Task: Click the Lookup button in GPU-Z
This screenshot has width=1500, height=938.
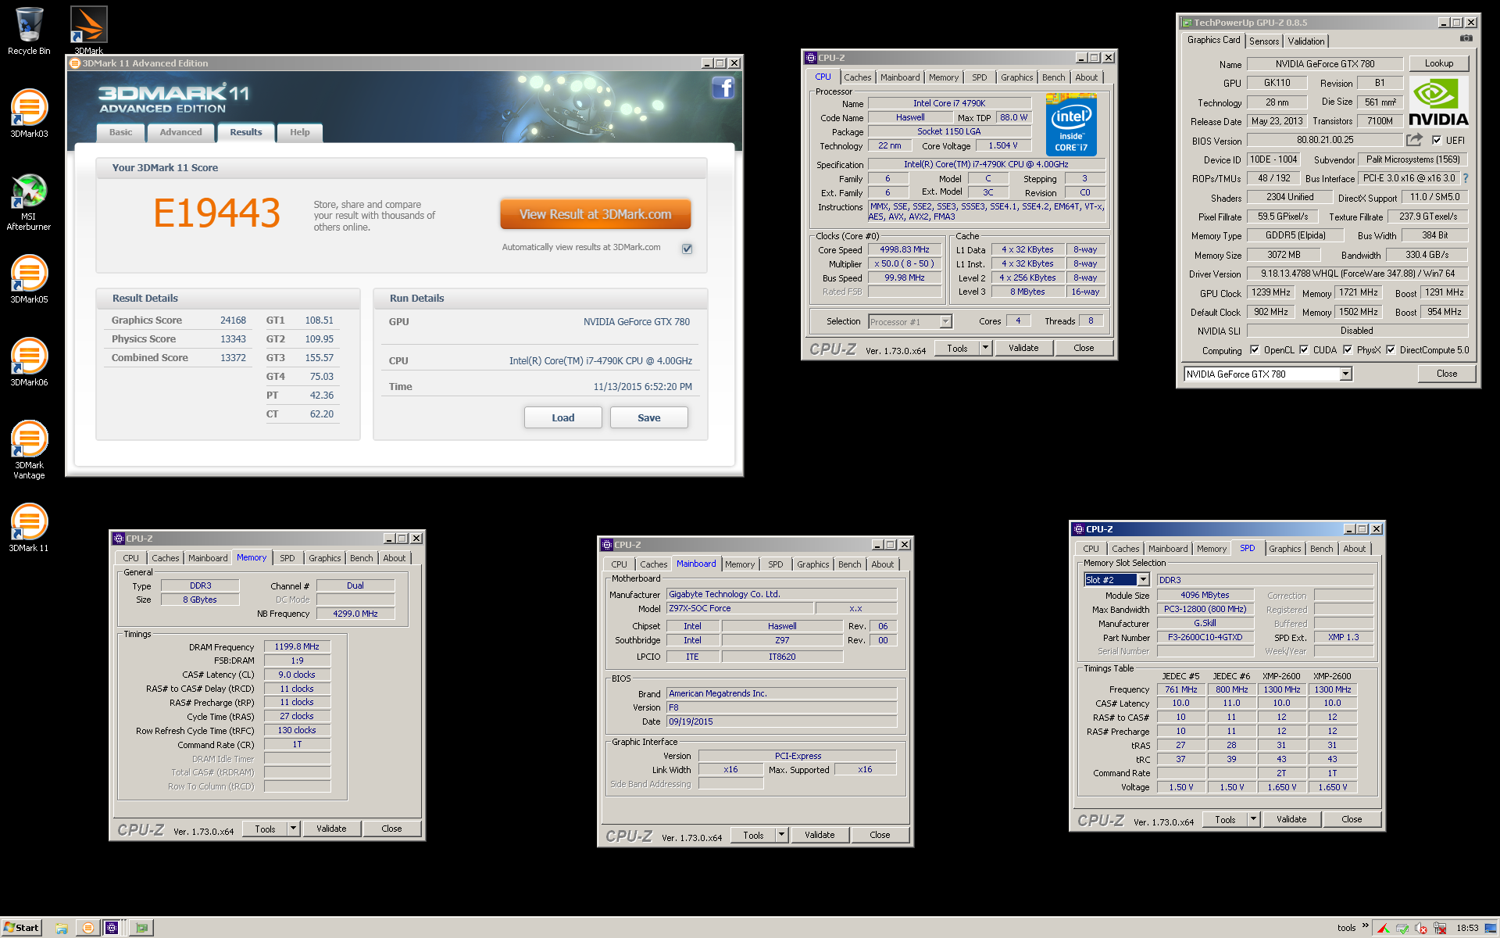Action: 1439,63
